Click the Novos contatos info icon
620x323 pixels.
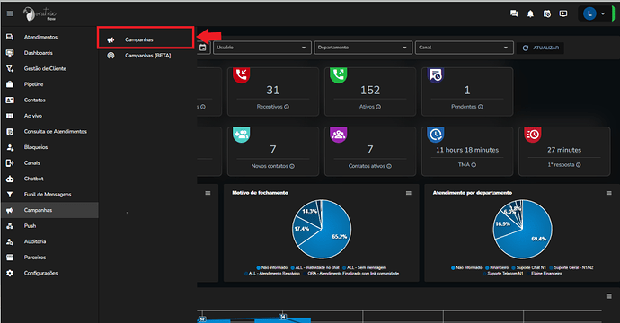coord(292,166)
